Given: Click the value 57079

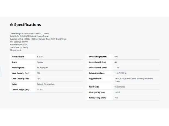Looking at the screenshot, I should click(40, 57).
